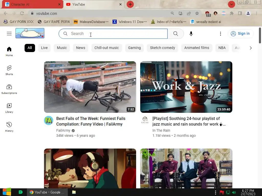Viewport: 262px width, 196px height.
Task: Click the green chat app taskbar icon
Action: [x=20, y=192]
